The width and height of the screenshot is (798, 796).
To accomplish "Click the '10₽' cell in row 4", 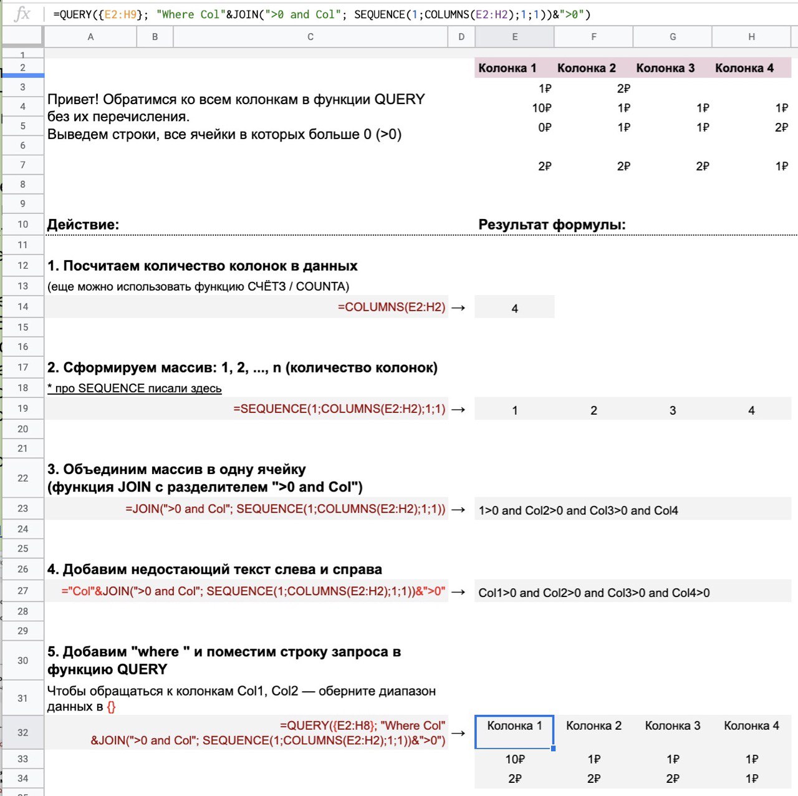I will point(515,108).
